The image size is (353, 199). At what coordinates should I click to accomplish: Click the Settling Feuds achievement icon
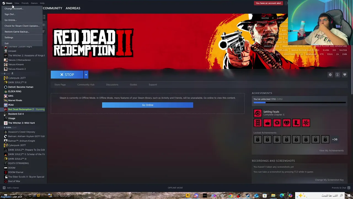tap(258, 113)
